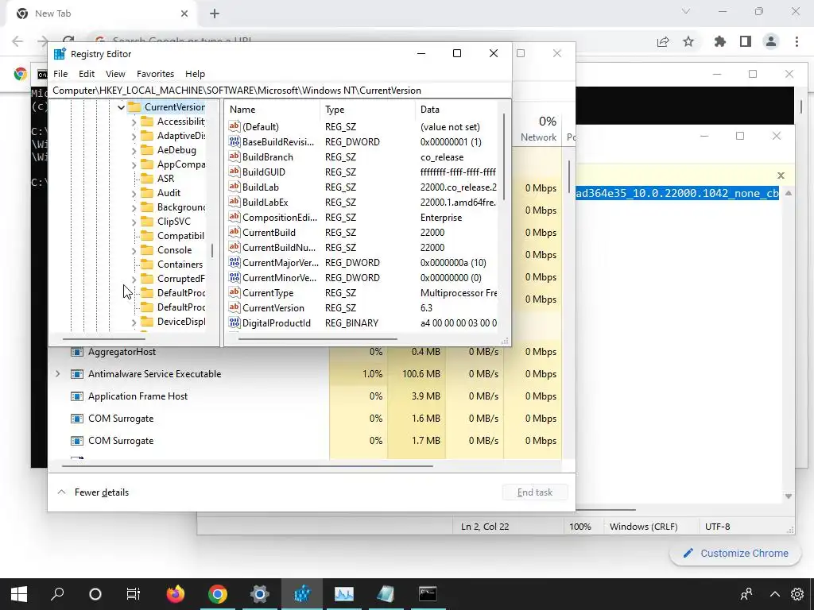The image size is (814, 610).
Task: Click the Network column header in Task Manager
Action: [x=538, y=129]
